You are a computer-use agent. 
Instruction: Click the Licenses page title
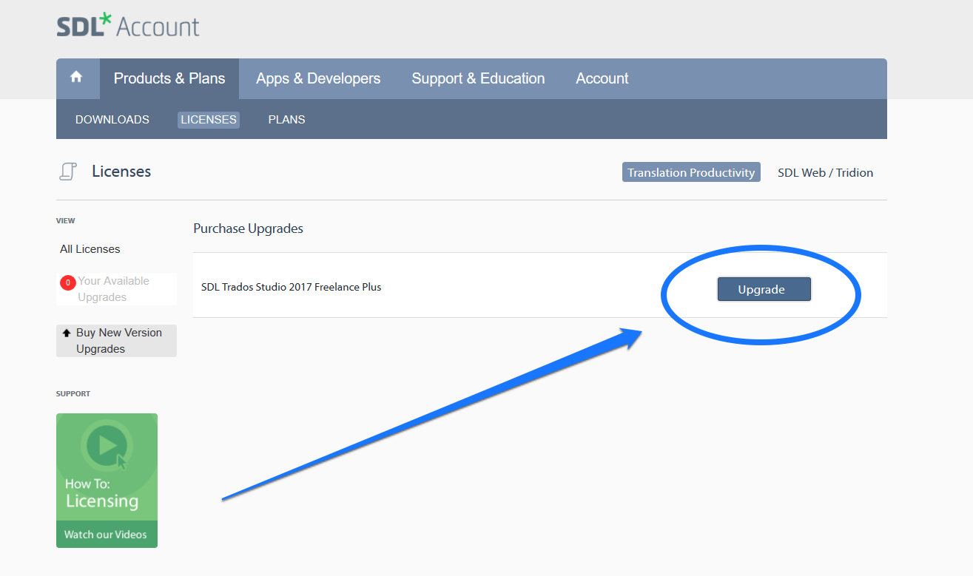(121, 172)
